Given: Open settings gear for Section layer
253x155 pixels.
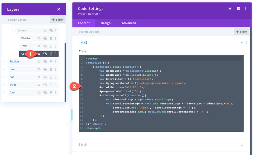Looking at the screenshot, I should coord(39,62).
